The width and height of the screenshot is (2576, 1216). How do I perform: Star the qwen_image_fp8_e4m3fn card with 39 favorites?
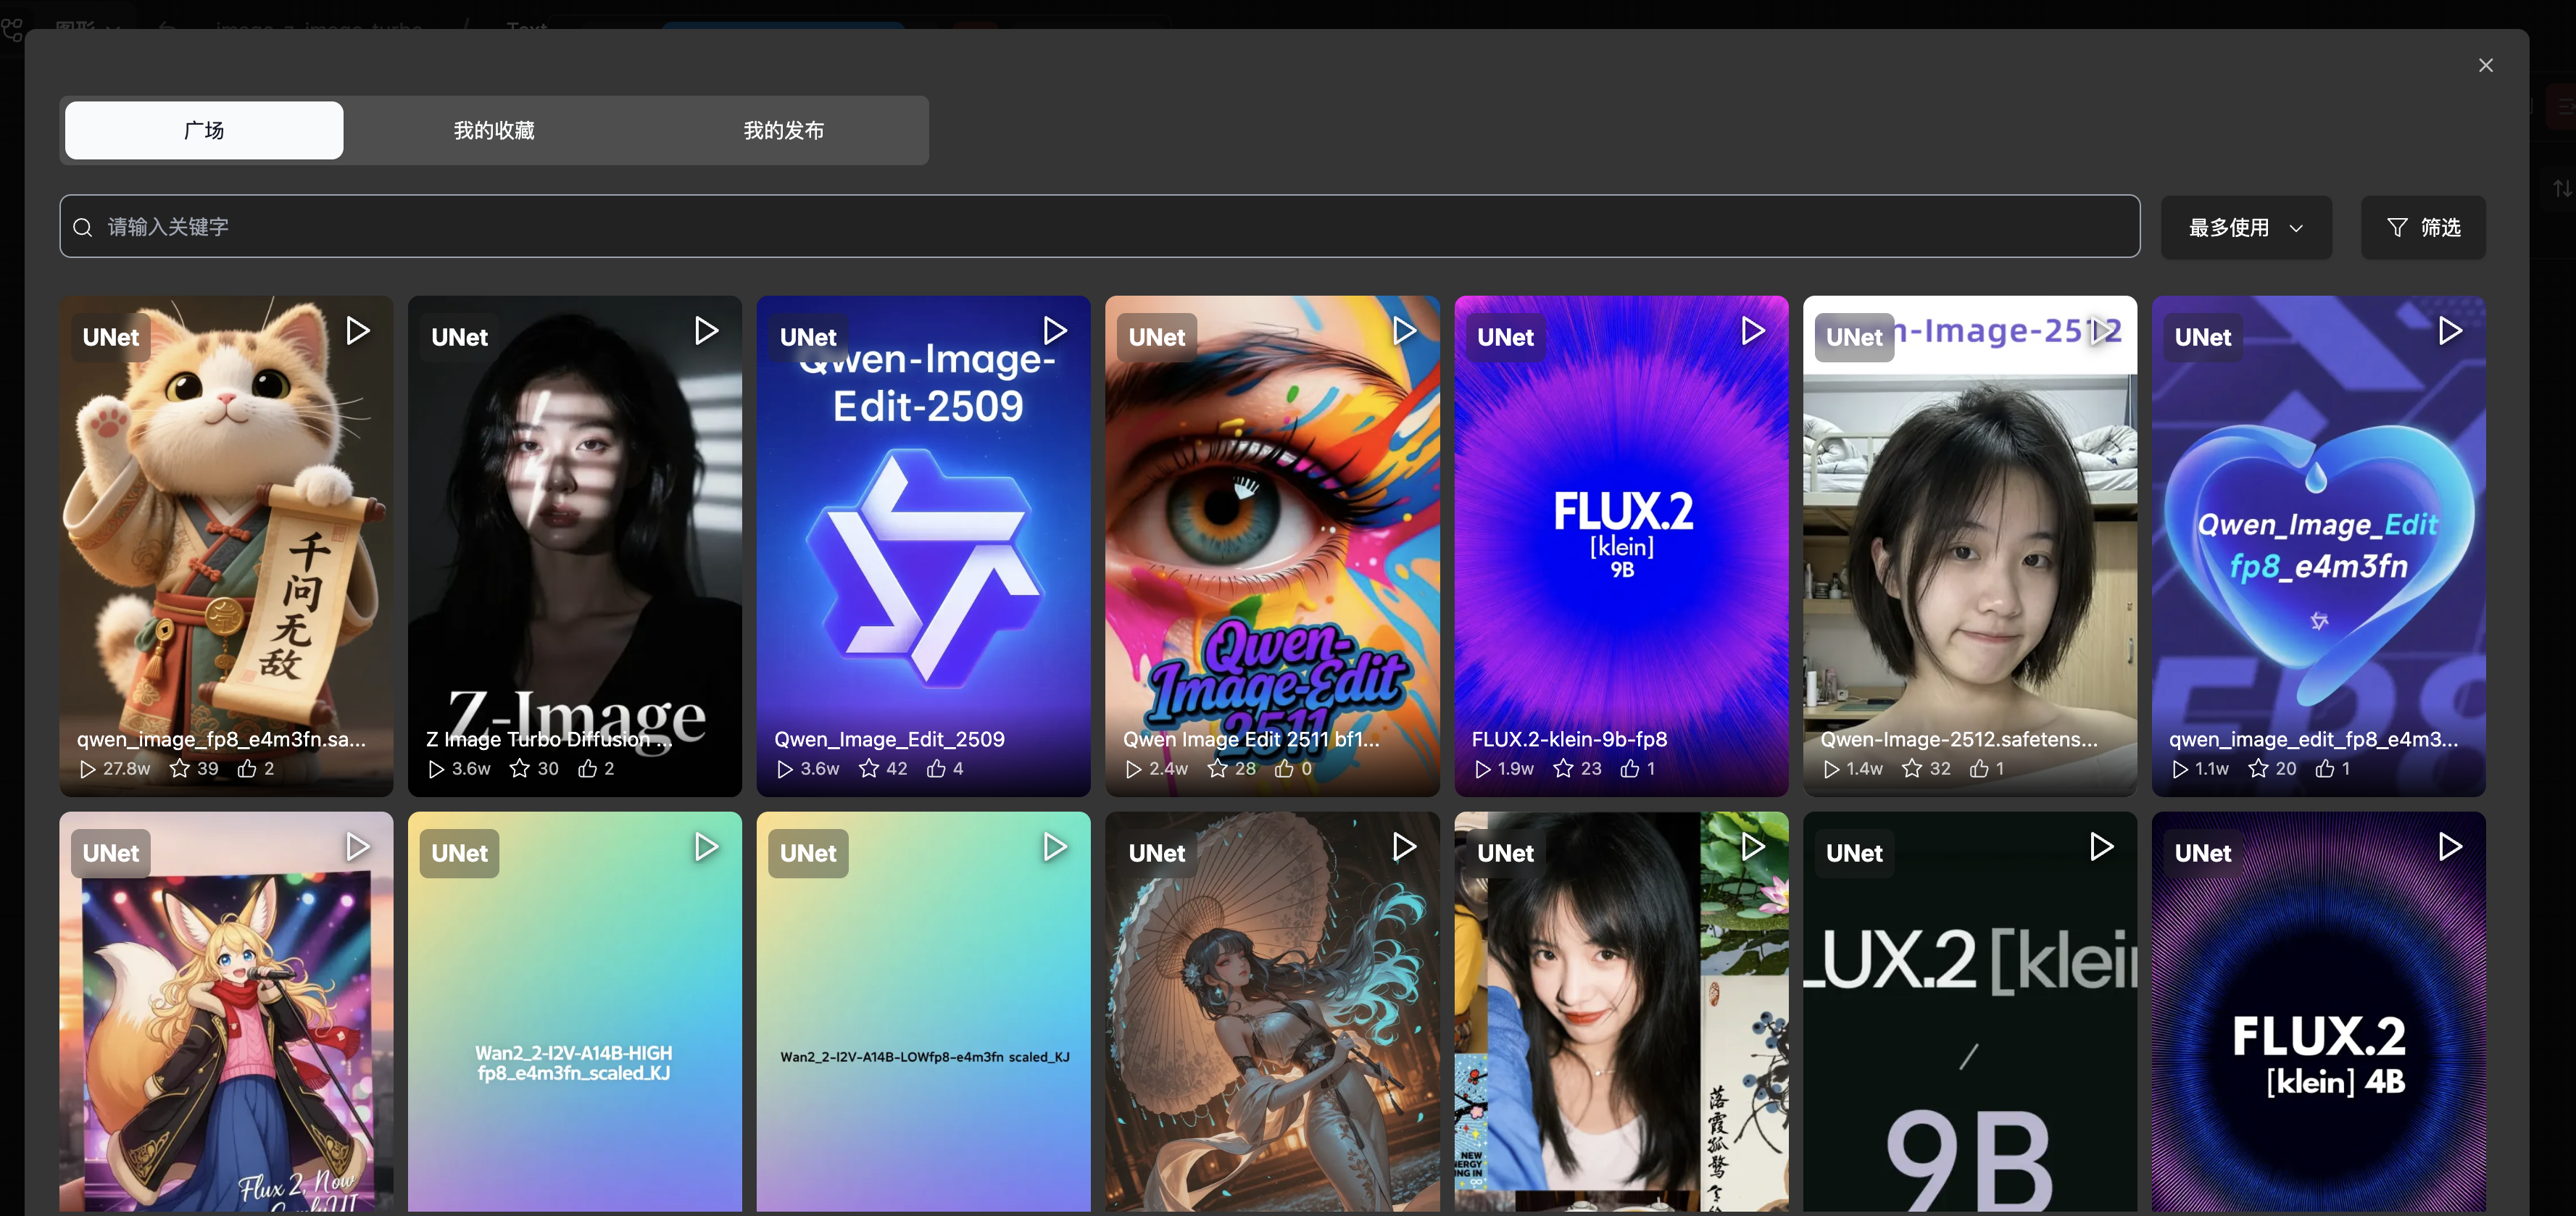180,768
